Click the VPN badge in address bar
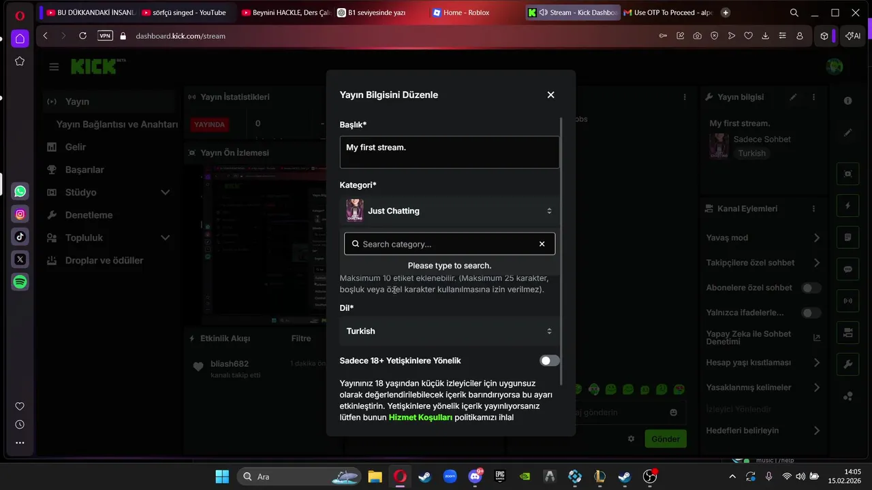Viewport: 872px width, 490px height. pyautogui.click(x=105, y=35)
